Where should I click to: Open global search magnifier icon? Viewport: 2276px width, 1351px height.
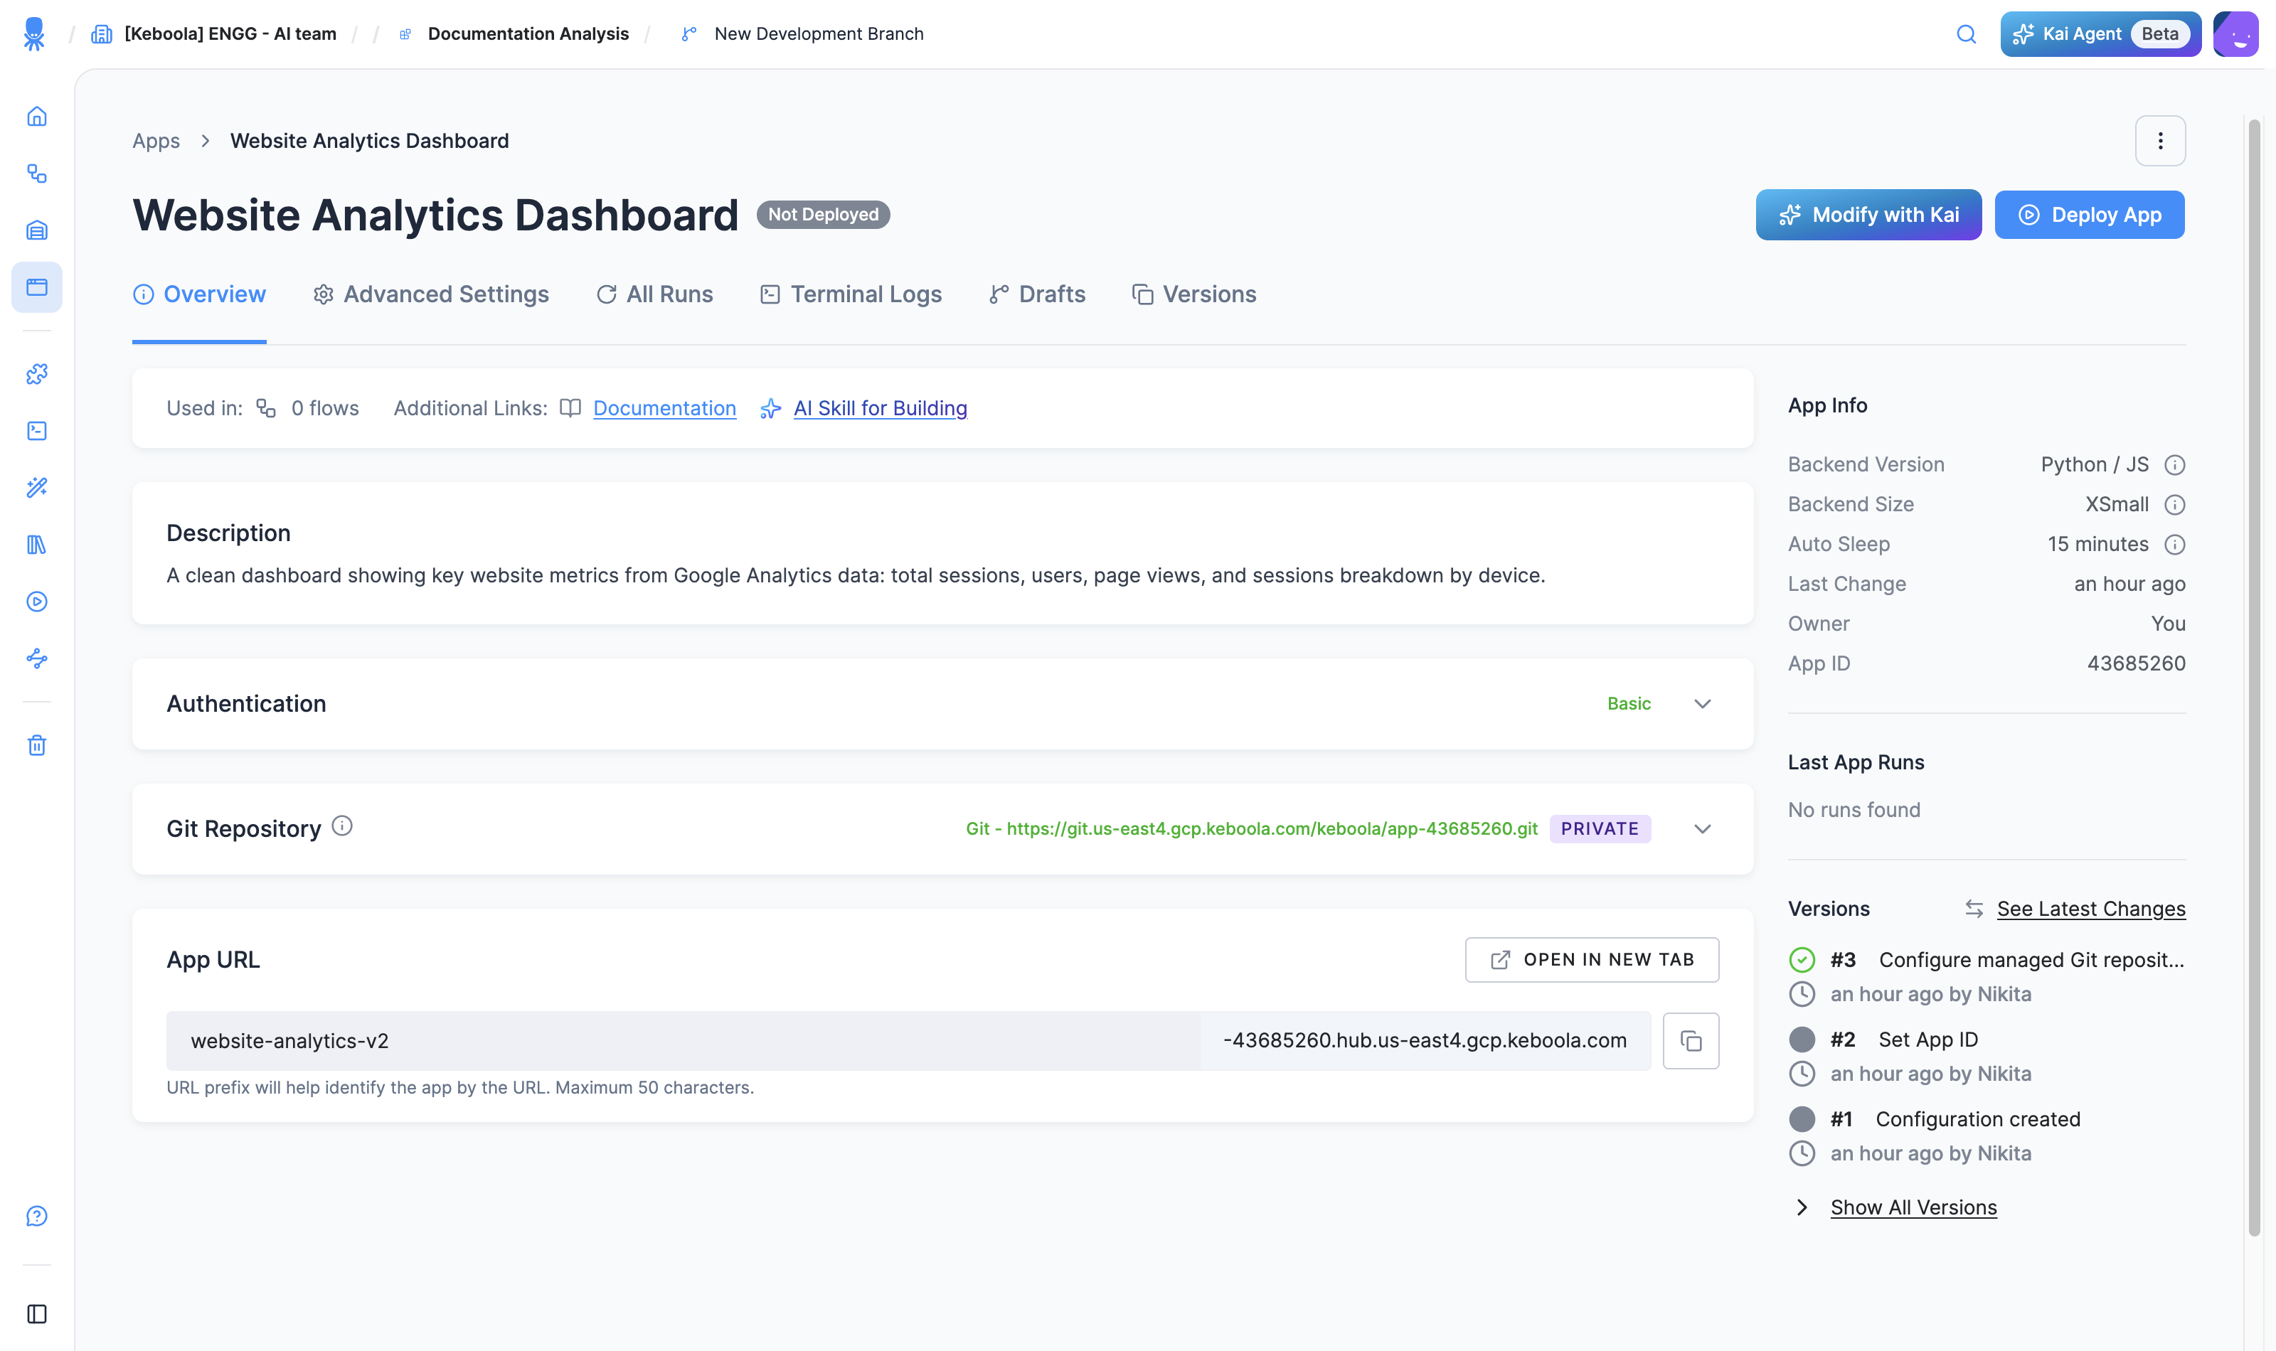click(1967, 33)
